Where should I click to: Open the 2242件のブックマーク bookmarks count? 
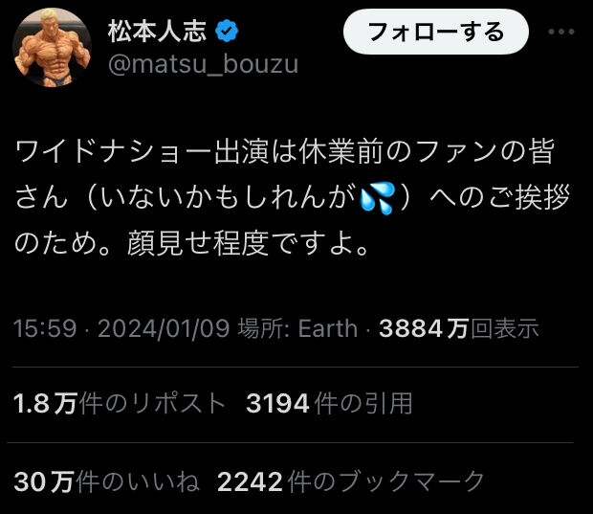[351, 481]
